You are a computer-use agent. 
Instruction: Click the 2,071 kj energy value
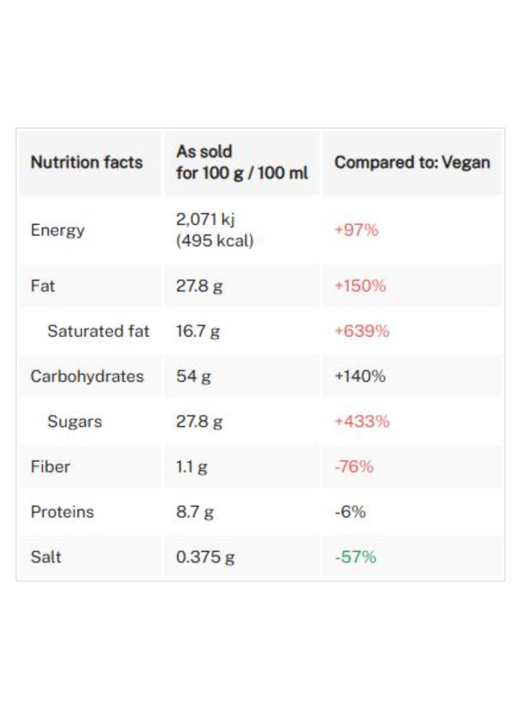[x=205, y=219]
